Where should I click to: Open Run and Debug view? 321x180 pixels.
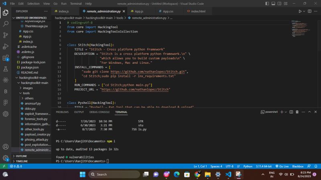(6, 47)
